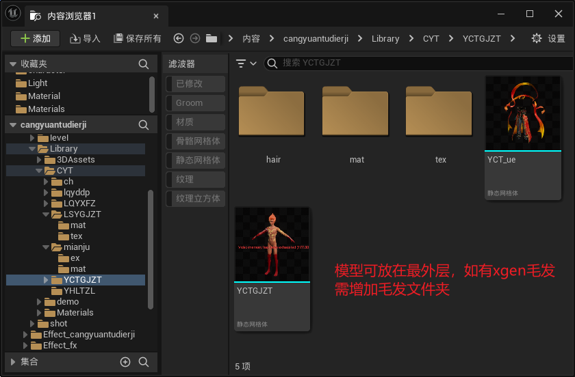Click search icon in cangyuantudierji header
This screenshot has width=575, height=377.
144,125
